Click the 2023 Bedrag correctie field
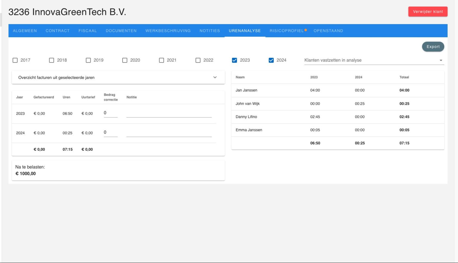458x263 pixels. (110, 113)
